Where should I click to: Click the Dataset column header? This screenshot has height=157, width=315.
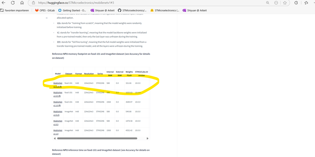pyautogui.click(x=69, y=74)
